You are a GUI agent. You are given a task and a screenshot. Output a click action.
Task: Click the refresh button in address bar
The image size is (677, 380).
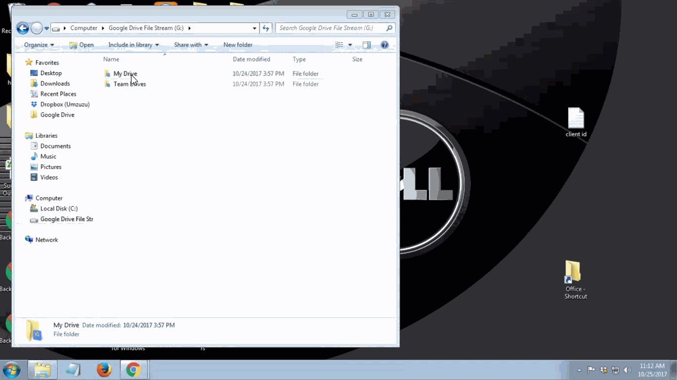pos(265,28)
